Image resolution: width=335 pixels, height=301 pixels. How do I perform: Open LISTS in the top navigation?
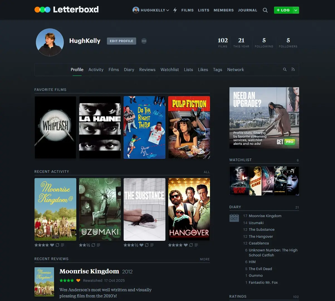(x=204, y=10)
